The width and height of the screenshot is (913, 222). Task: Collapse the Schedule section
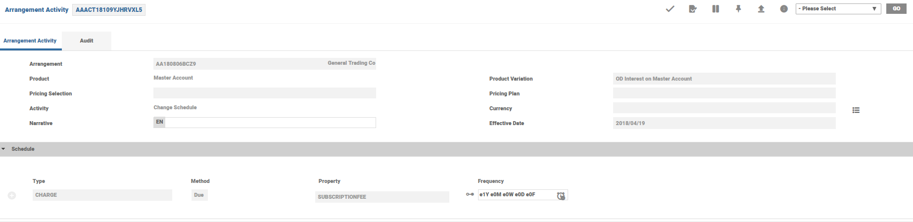pos(3,149)
